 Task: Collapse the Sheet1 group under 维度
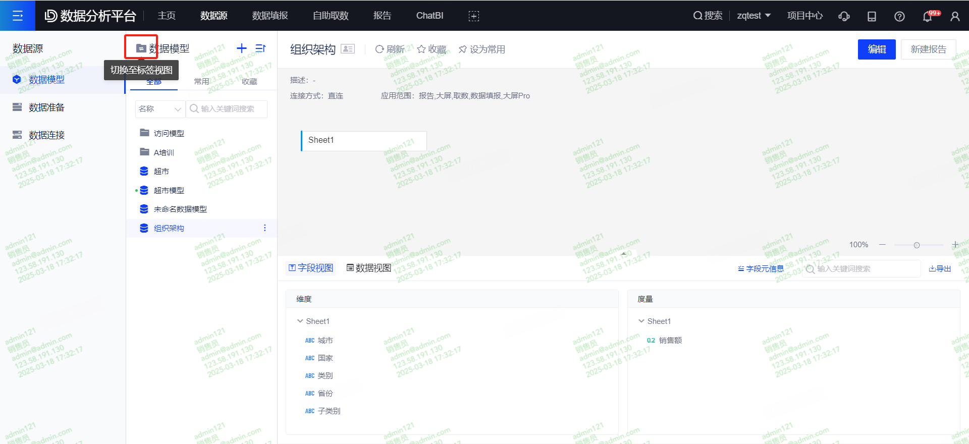[300, 321]
